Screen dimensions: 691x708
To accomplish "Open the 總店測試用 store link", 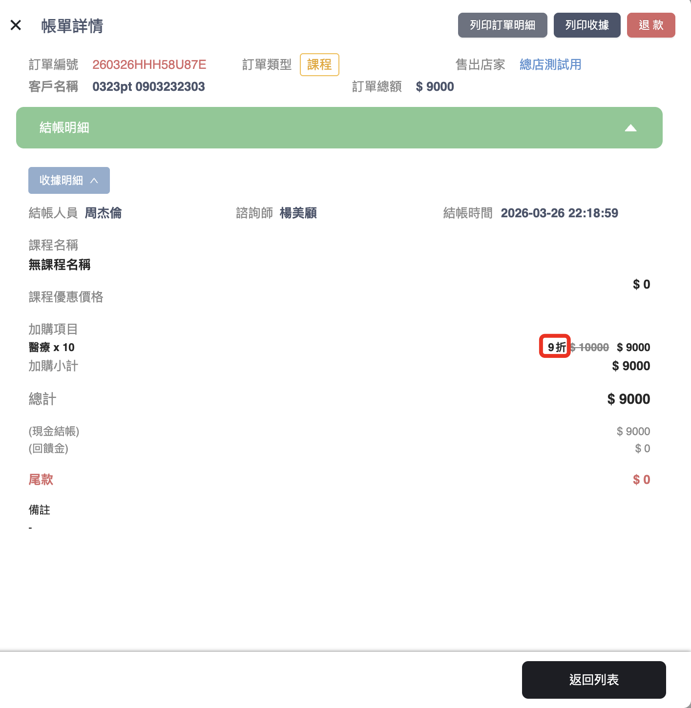I will (x=550, y=64).
